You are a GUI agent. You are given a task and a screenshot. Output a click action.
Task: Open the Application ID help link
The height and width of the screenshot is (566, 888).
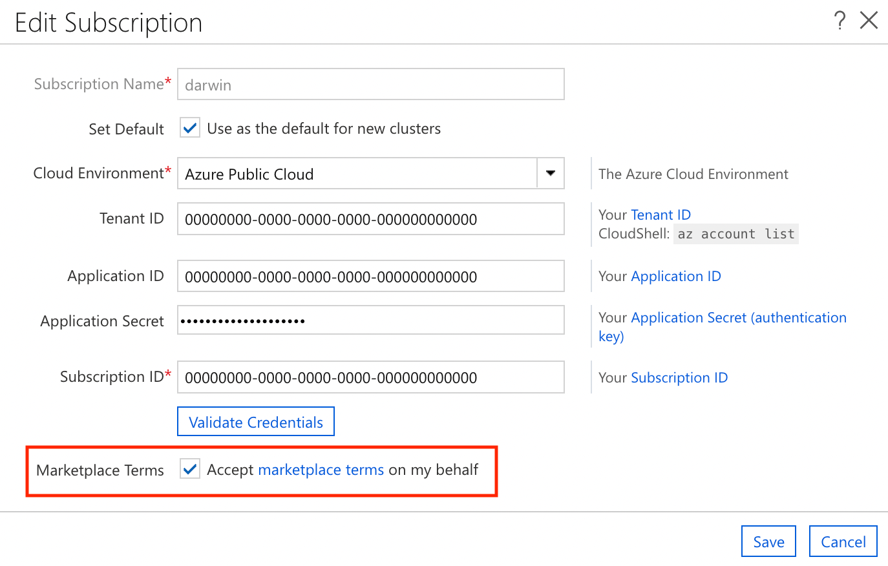676,276
